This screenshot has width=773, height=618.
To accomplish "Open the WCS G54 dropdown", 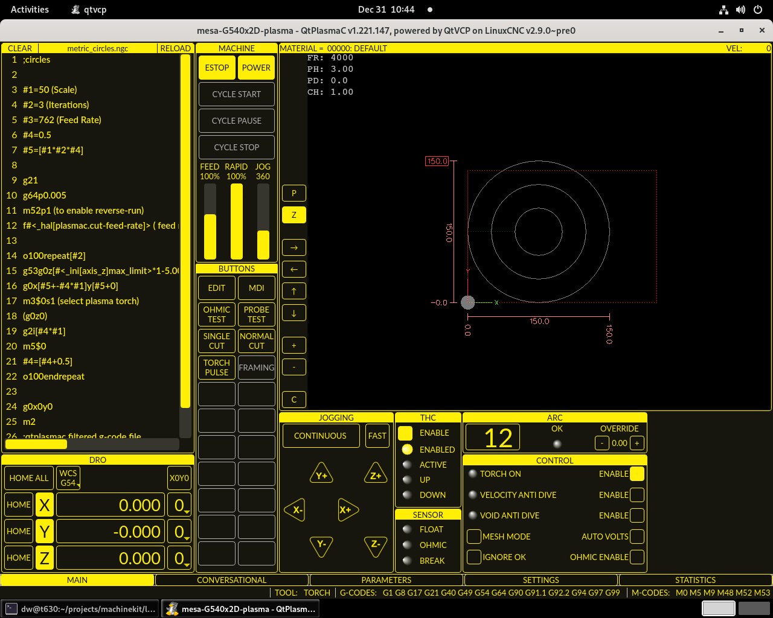I will (x=69, y=478).
